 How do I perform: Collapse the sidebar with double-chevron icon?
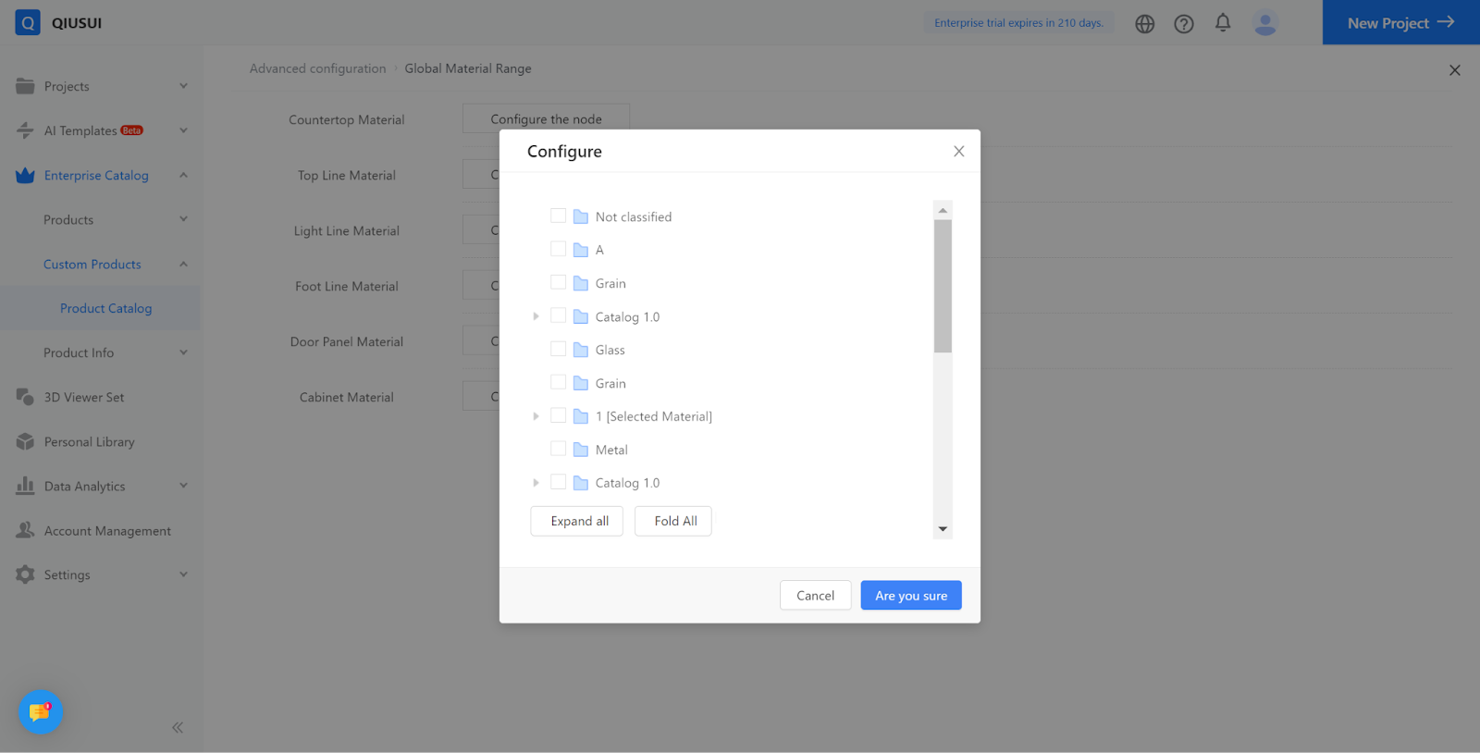(x=178, y=728)
